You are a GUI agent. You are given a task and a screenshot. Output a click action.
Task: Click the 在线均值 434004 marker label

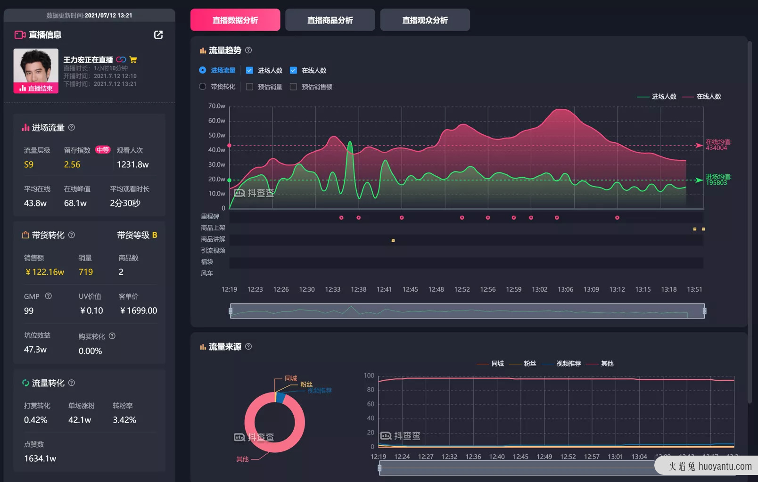click(718, 145)
